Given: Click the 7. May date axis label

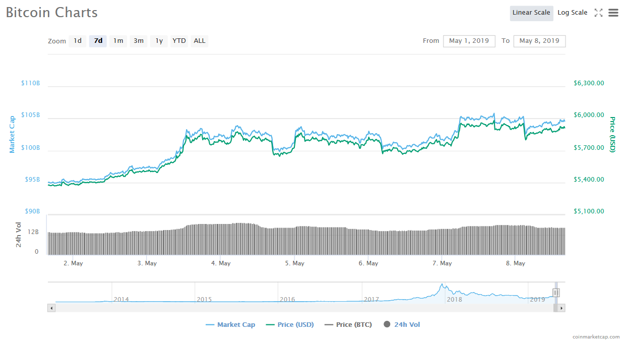Looking at the screenshot, I should pyautogui.click(x=442, y=263).
